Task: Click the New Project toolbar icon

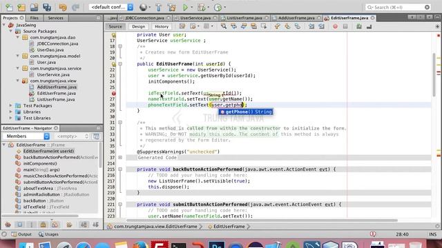Action: 21,8
